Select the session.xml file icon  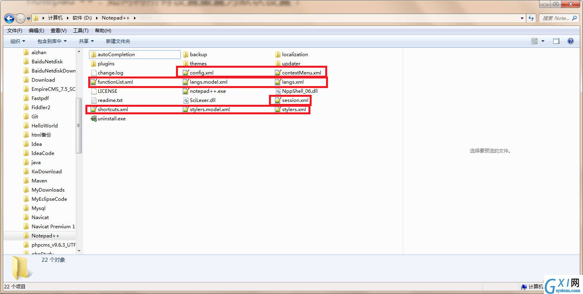(278, 100)
